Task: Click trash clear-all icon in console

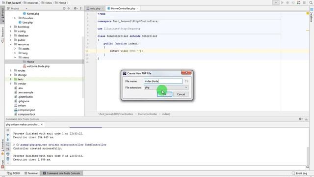Action: coord(8,159)
